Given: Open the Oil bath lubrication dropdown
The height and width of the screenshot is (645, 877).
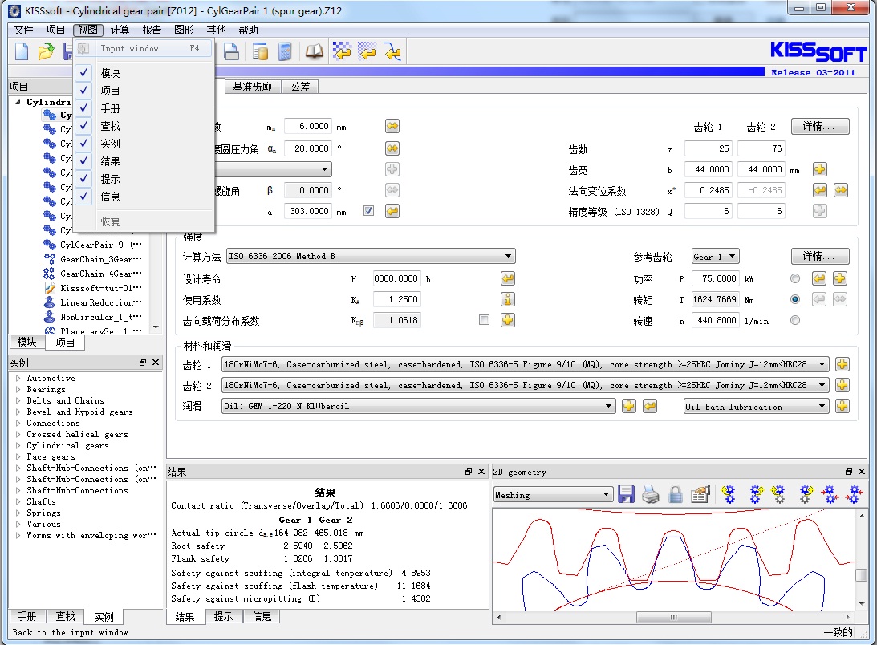Looking at the screenshot, I should point(756,406).
